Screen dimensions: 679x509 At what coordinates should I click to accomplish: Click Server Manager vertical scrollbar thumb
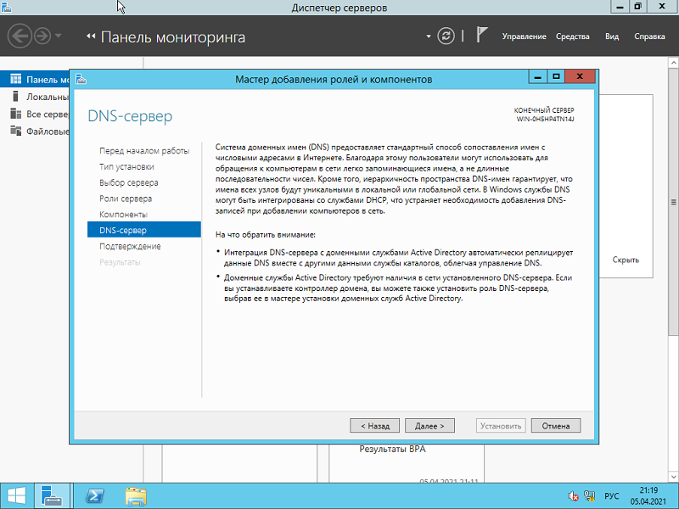673,202
